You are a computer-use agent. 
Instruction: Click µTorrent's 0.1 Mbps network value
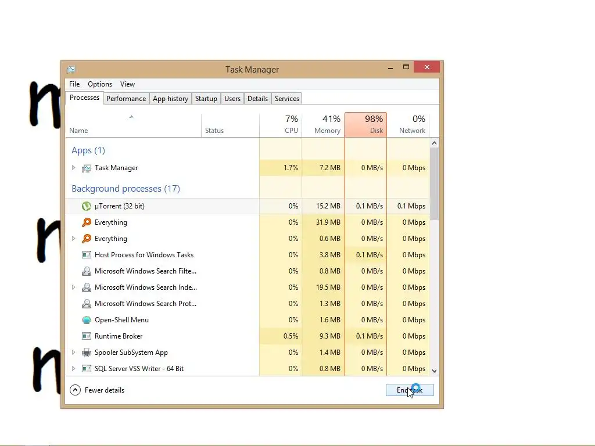[411, 206]
